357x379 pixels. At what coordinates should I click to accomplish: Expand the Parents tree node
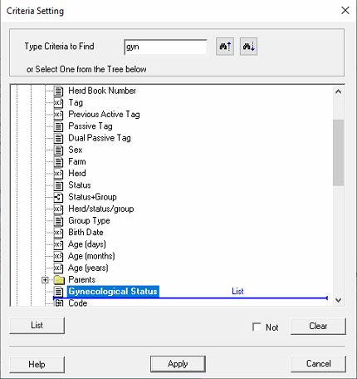tap(45, 280)
